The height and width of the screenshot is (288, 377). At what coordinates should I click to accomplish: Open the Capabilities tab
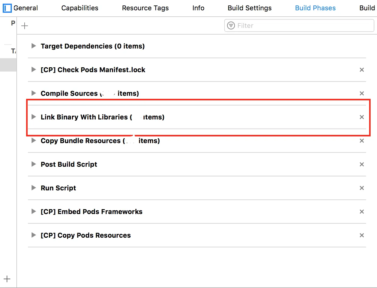click(x=80, y=8)
